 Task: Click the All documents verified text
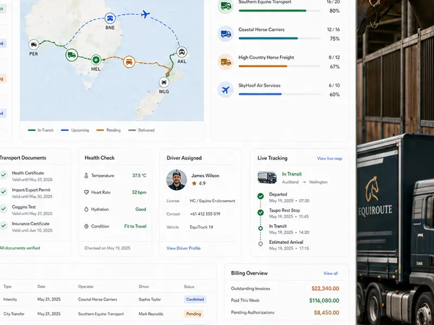coord(20,248)
